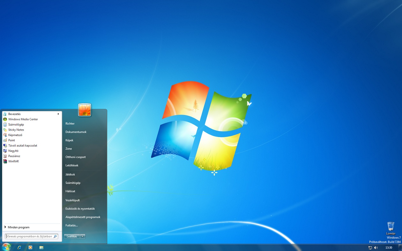Start the Képmetsző snipping tool icon
Viewport: 402px width, 251px height.
(x=5, y=135)
